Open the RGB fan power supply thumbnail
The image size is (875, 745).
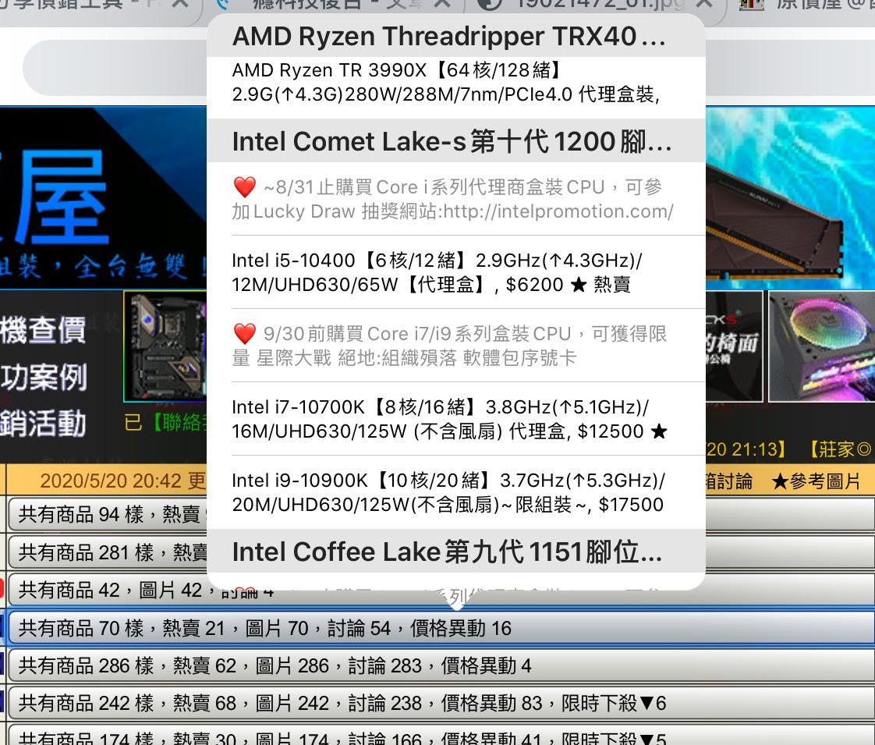pos(821,346)
